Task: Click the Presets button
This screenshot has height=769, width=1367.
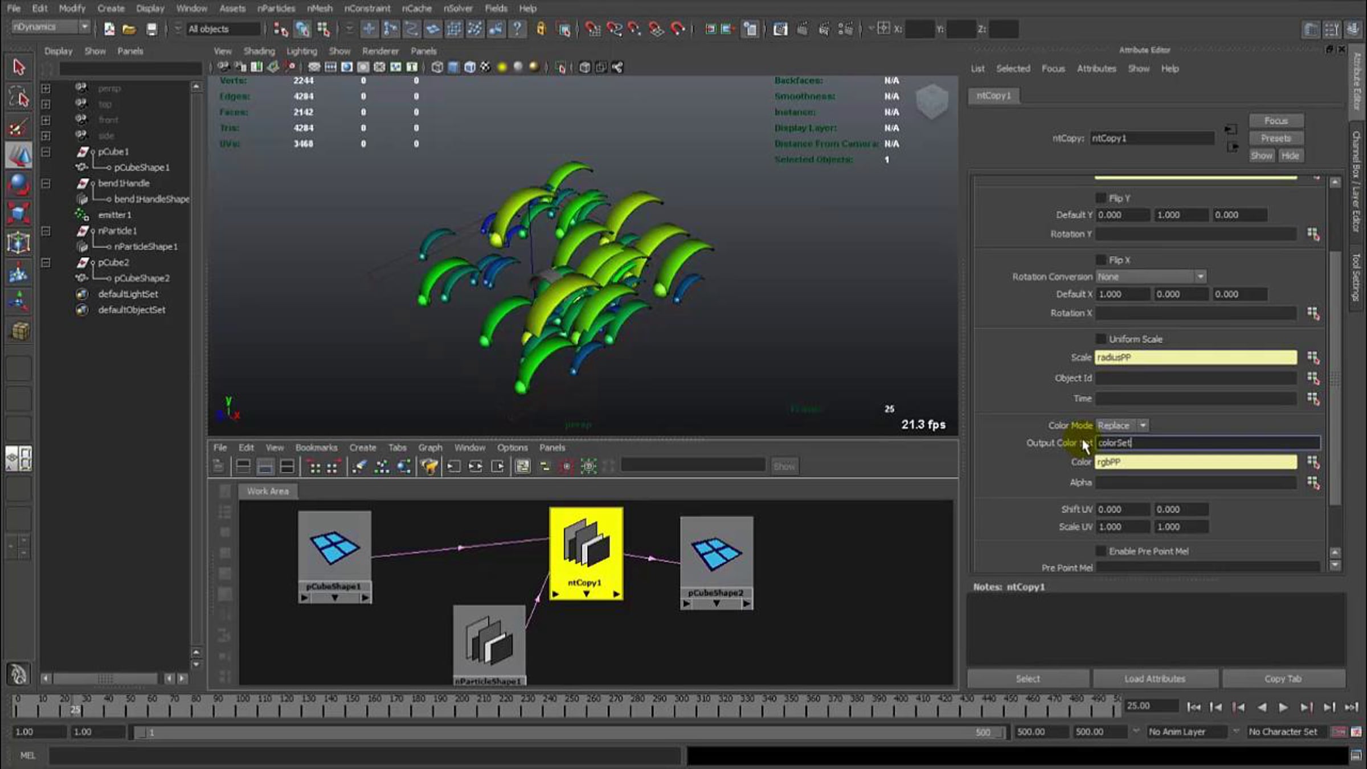Action: (x=1275, y=138)
